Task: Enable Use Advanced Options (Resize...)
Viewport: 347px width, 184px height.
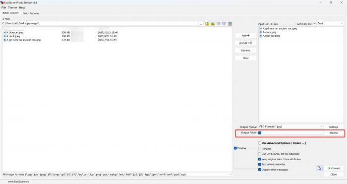Action: click(x=260, y=143)
